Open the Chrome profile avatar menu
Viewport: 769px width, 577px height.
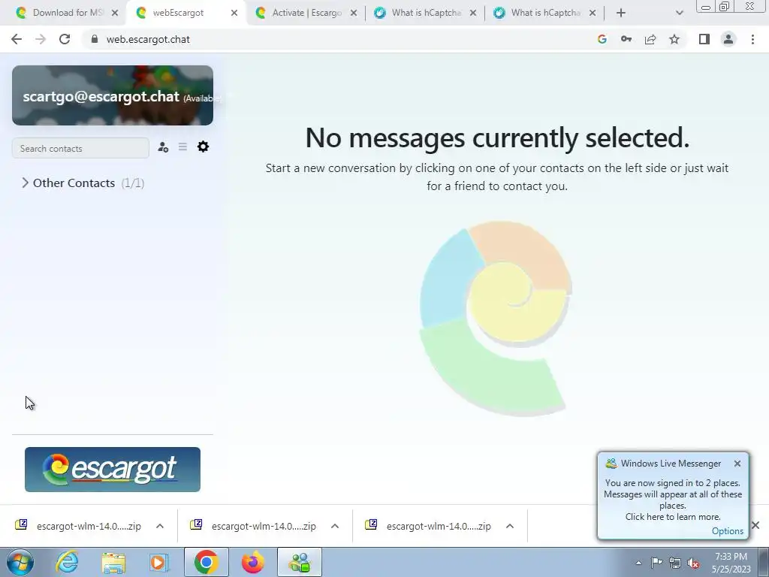coord(728,39)
